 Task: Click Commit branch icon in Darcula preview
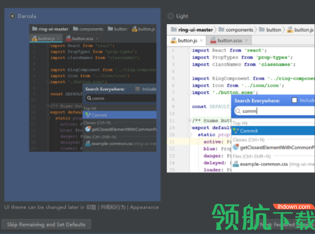87,115
